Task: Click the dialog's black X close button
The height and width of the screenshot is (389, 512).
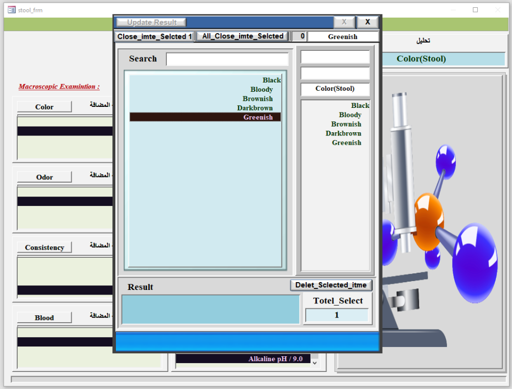Action: click(367, 22)
